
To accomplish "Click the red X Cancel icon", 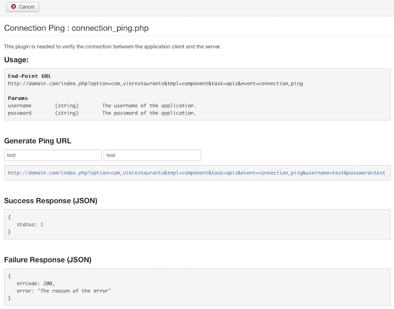I will pyautogui.click(x=14, y=6).
